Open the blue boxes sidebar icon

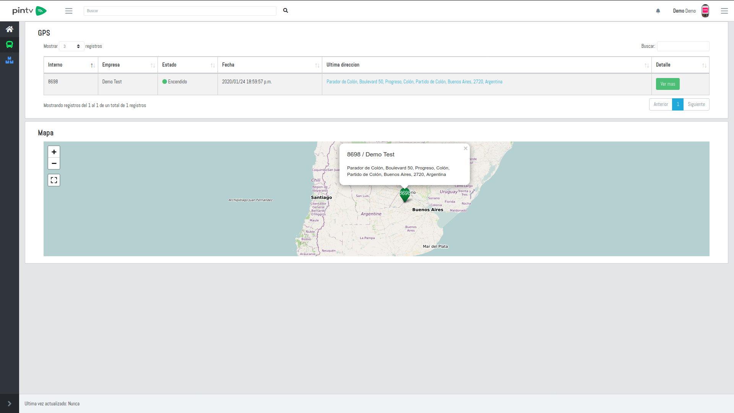10,60
